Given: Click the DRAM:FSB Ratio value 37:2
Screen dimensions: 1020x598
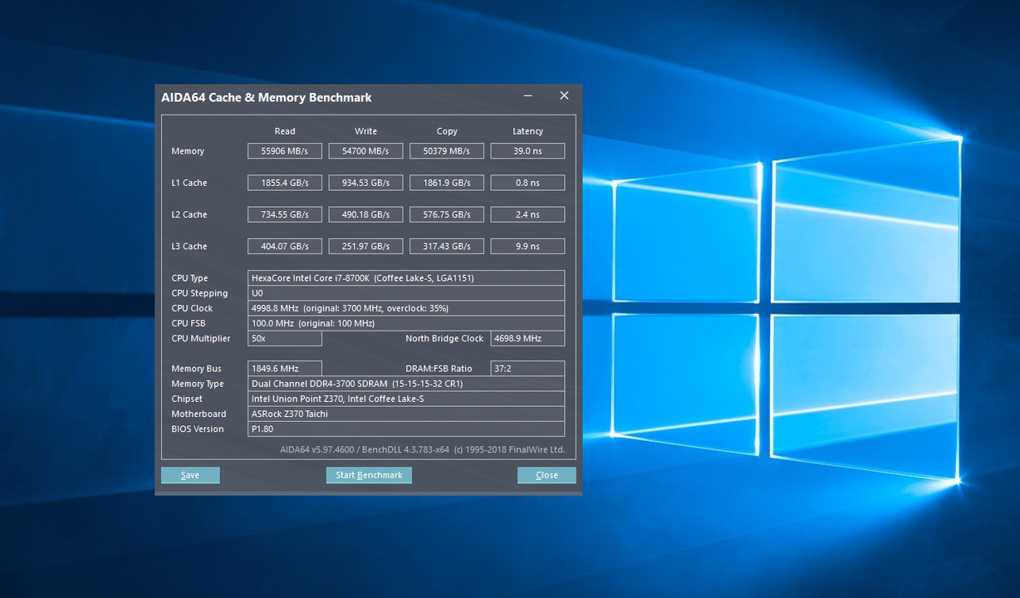Looking at the screenshot, I should point(527,369).
